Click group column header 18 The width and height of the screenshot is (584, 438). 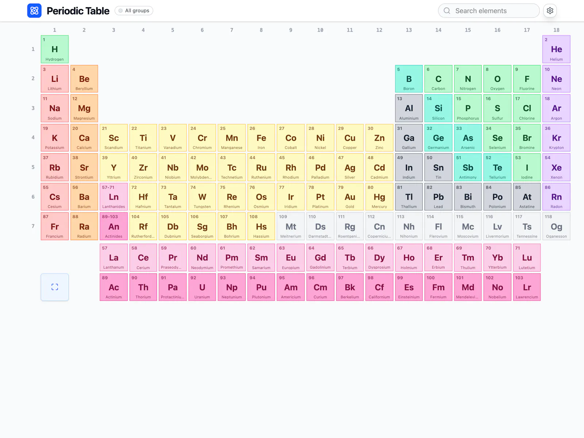pyautogui.click(x=556, y=30)
